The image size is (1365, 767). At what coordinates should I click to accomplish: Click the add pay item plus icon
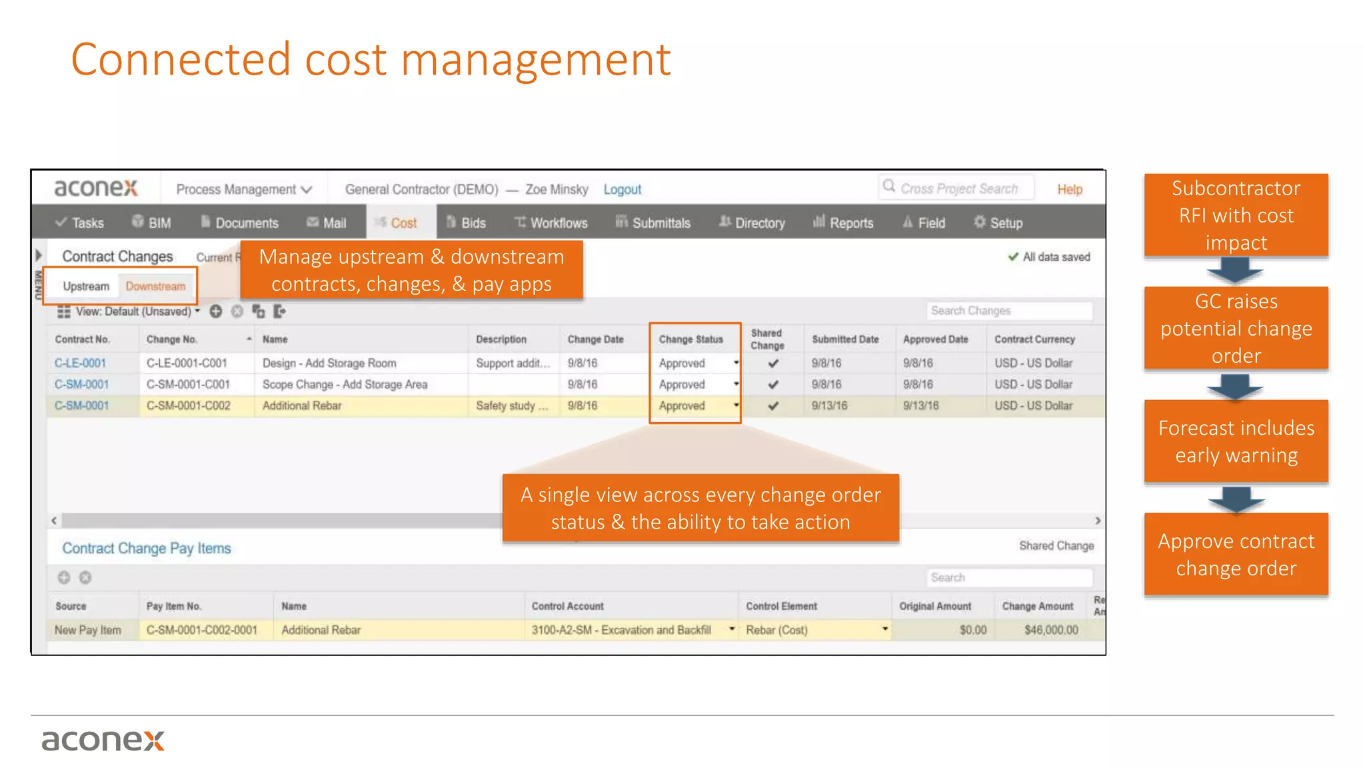(64, 577)
